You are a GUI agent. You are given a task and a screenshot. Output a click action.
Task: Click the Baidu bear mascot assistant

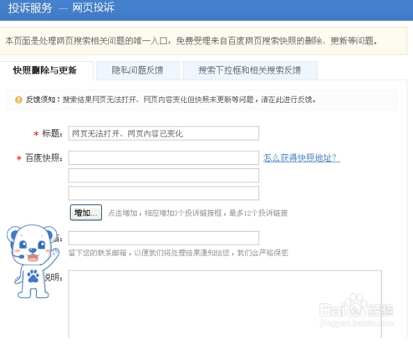[x=33, y=261]
